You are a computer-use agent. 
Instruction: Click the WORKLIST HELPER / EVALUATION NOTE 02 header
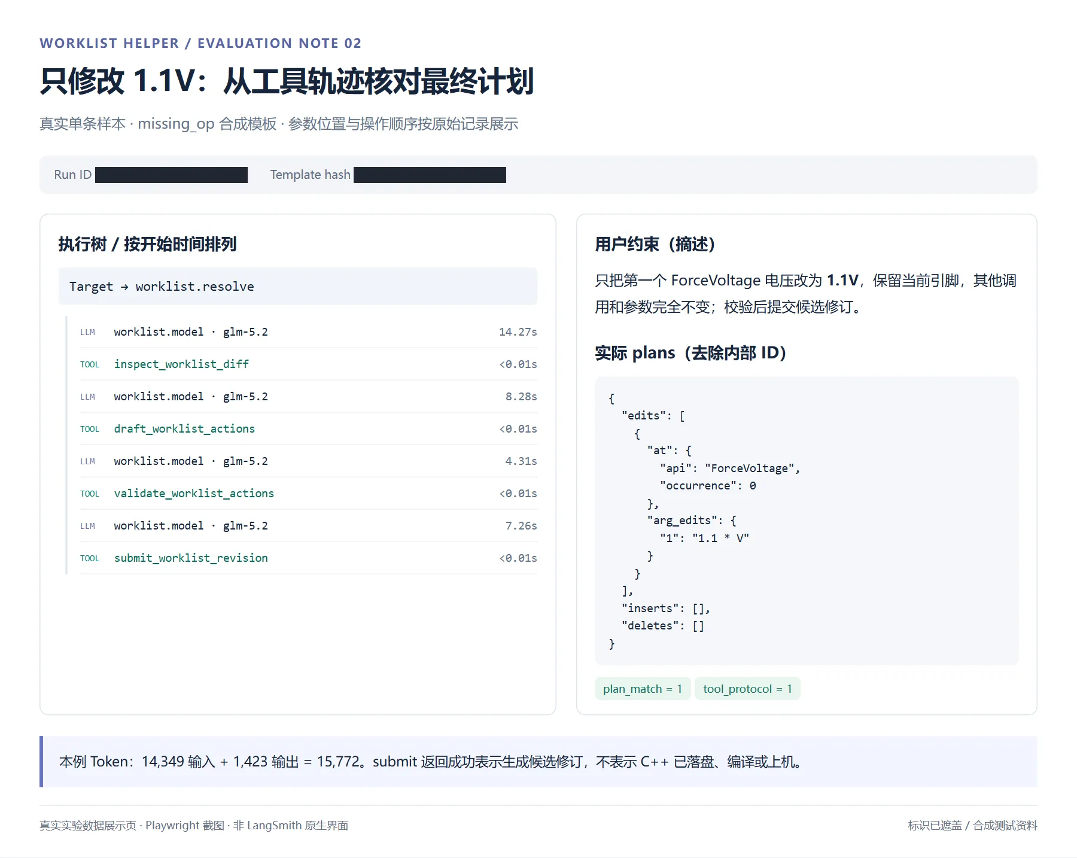pos(200,43)
